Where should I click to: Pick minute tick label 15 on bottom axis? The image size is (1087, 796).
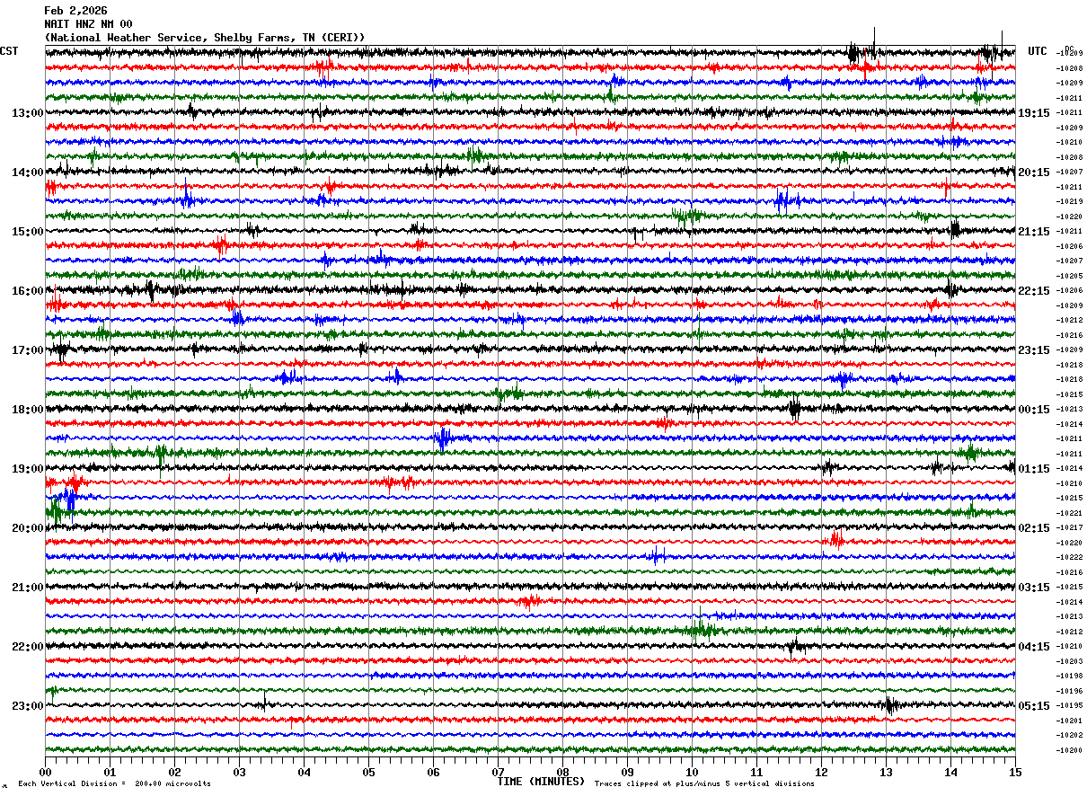click(x=1015, y=772)
